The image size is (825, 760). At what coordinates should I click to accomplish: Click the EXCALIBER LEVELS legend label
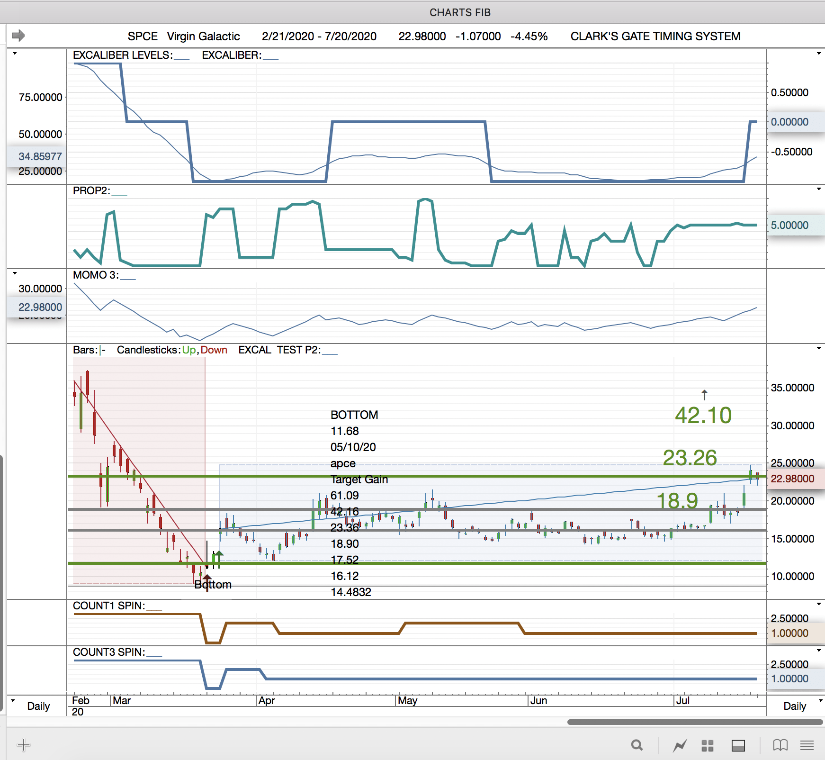coord(131,55)
